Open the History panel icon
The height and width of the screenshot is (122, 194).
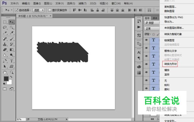pos(139,21)
